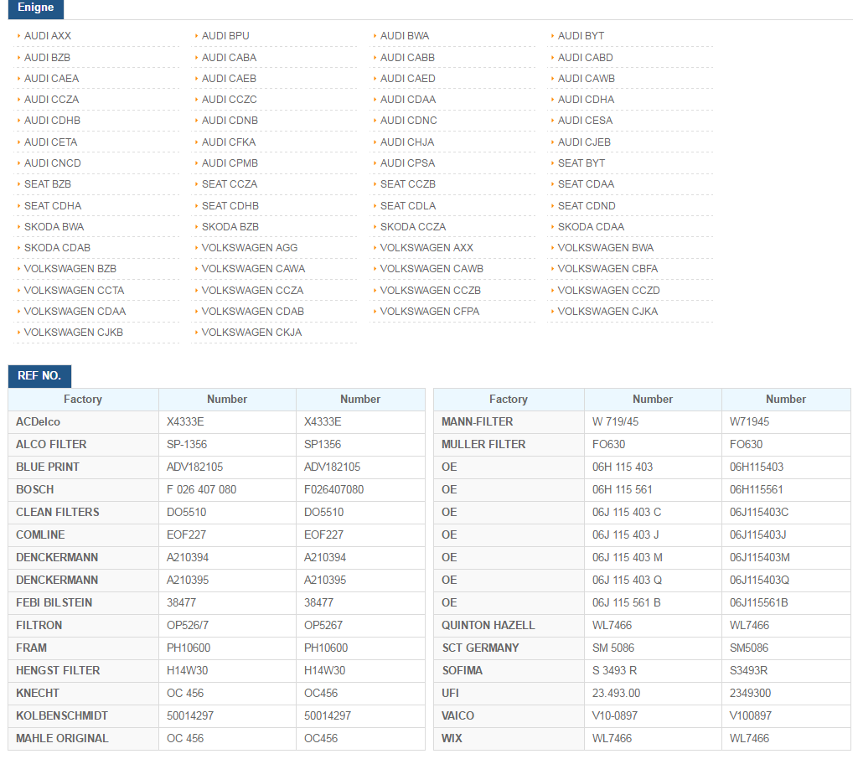Click DENCKERMANN number A210395

[188, 580]
